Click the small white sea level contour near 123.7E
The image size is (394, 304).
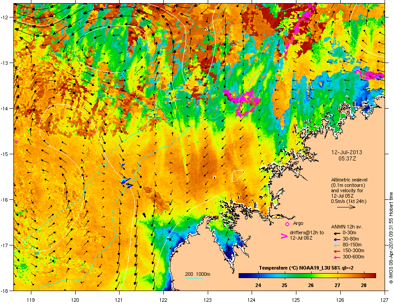[238, 176]
